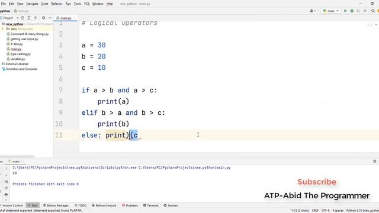
Task: Place cursor on line 7 if statement
Action: [120, 91]
